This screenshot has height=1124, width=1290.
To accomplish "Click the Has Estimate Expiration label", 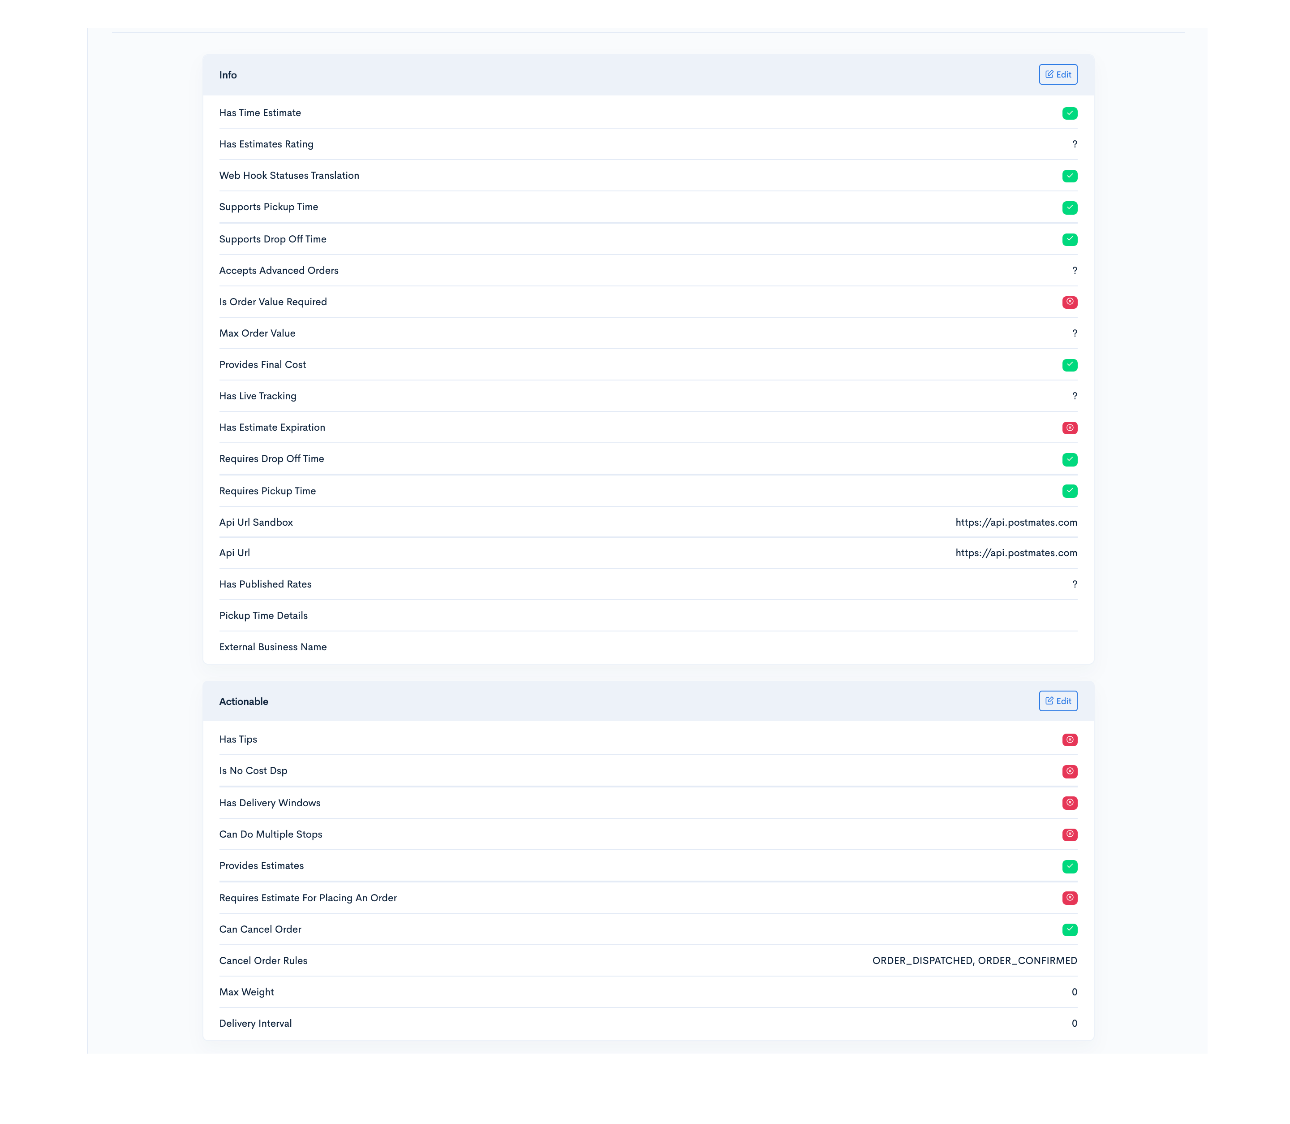I will click(272, 427).
